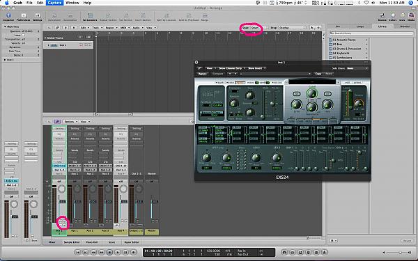Toggle the Loop checkbox in Inspector
Viewport: 418px width, 261px height.
pos(24,35)
